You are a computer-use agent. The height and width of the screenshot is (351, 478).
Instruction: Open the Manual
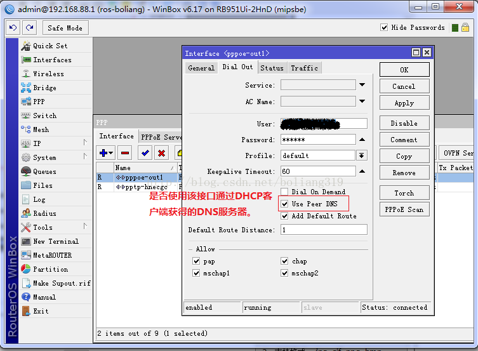point(56,297)
